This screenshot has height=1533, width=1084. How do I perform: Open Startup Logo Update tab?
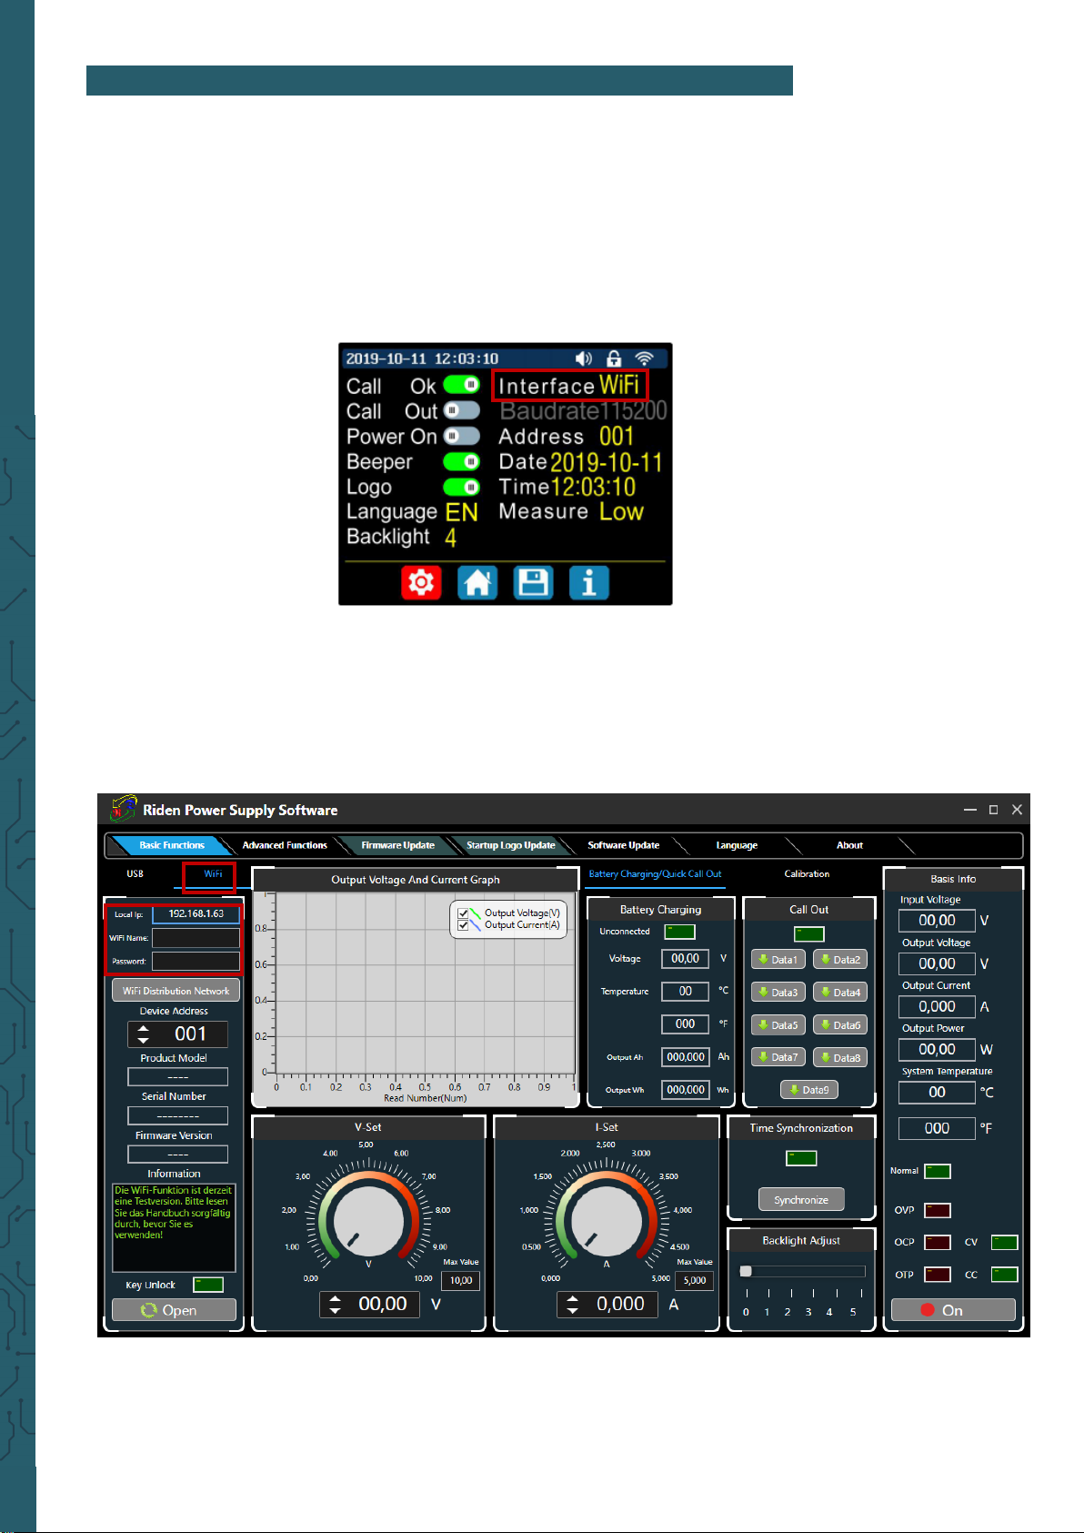coord(510,845)
